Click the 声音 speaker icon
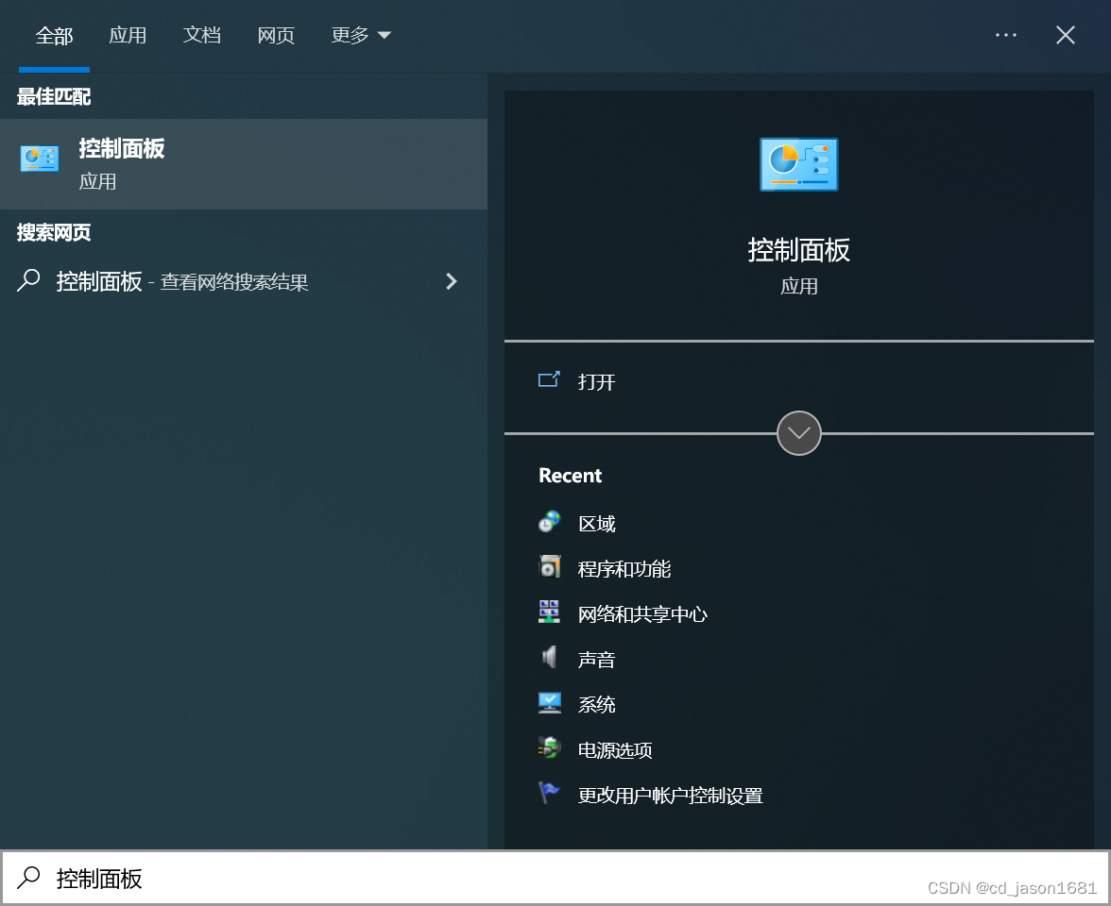Screen dimensions: 1111x906 point(549,658)
